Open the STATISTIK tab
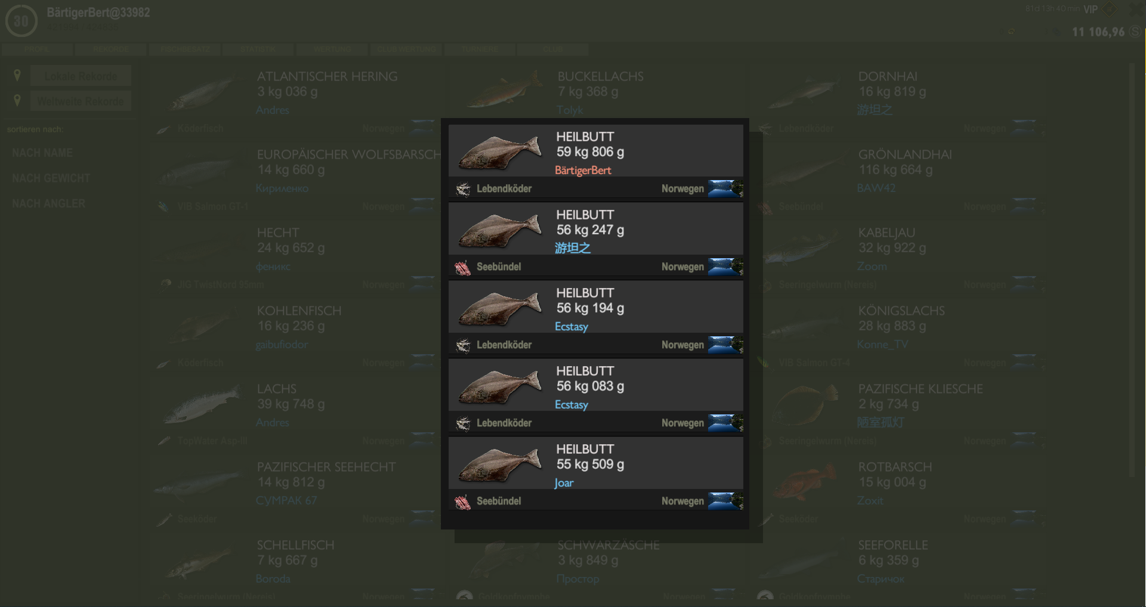The height and width of the screenshot is (607, 1146). (x=258, y=49)
